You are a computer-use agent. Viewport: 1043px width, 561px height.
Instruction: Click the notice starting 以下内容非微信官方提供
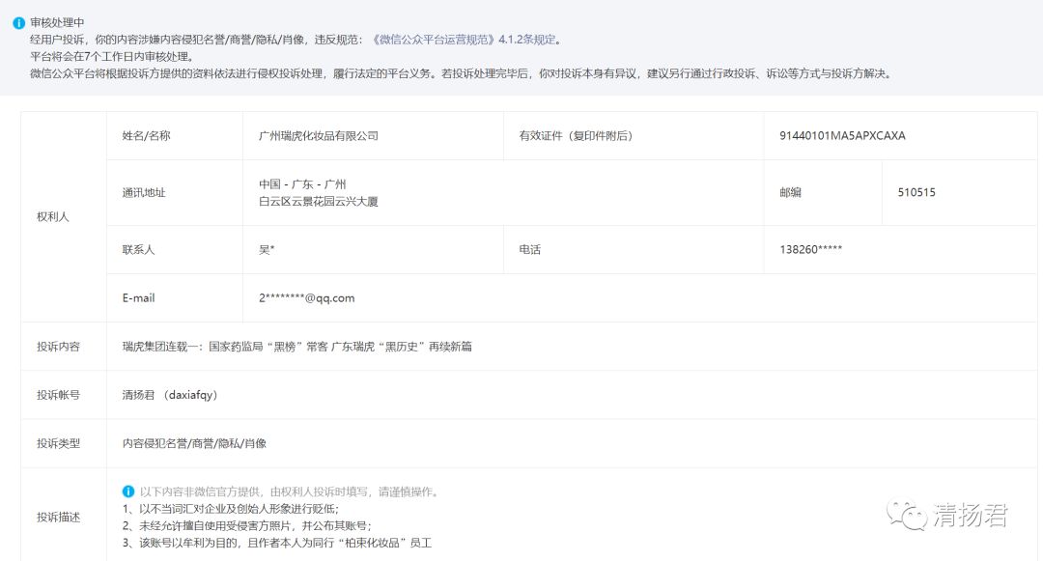(x=290, y=491)
